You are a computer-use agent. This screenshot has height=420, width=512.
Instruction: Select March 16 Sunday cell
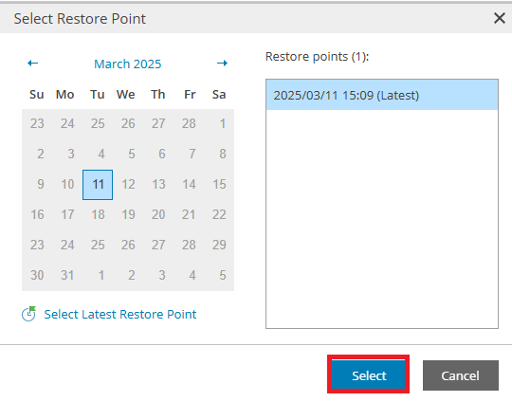coord(37,215)
